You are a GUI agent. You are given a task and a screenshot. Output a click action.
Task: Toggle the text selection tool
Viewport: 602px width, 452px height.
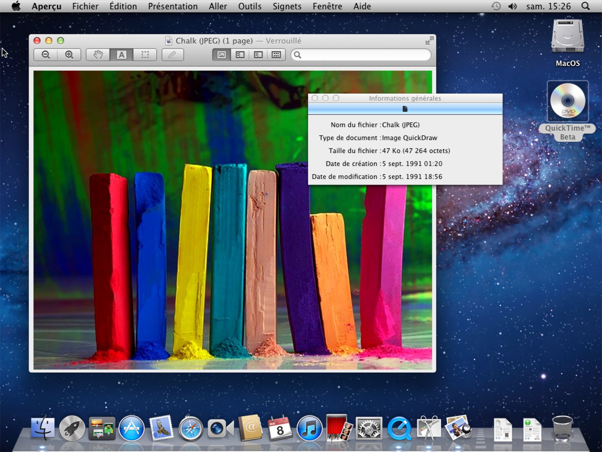click(x=121, y=55)
